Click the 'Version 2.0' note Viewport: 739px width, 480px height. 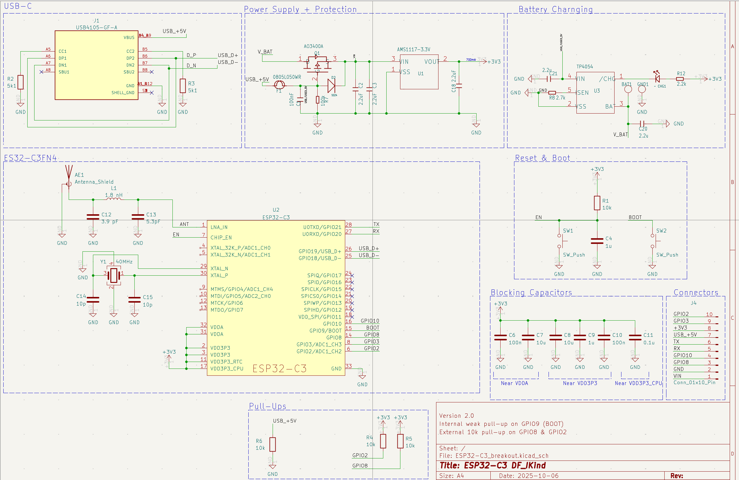coord(456,416)
